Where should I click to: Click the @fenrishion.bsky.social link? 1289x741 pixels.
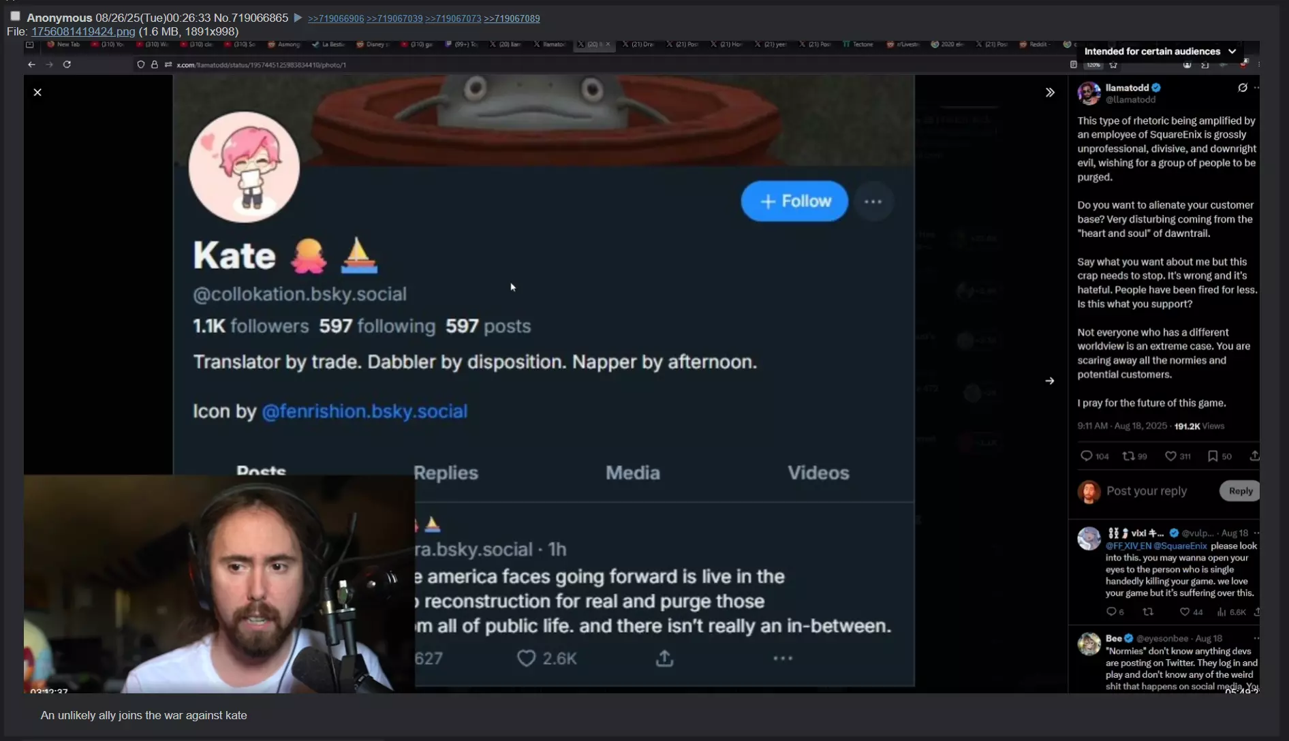[364, 411]
